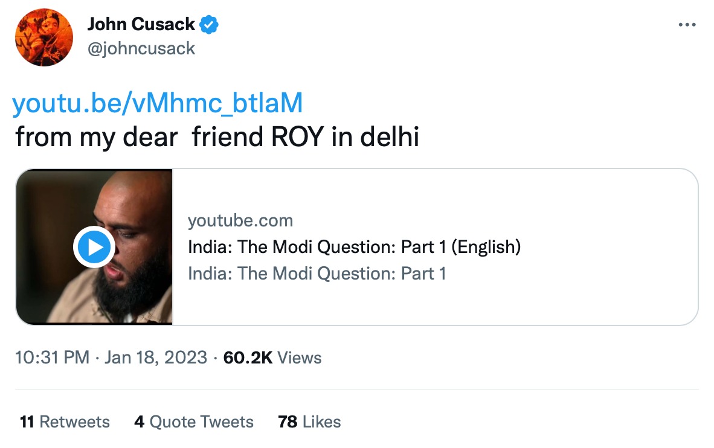
Task: Click John Cusack's profile avatar
Action: [44, 38]
